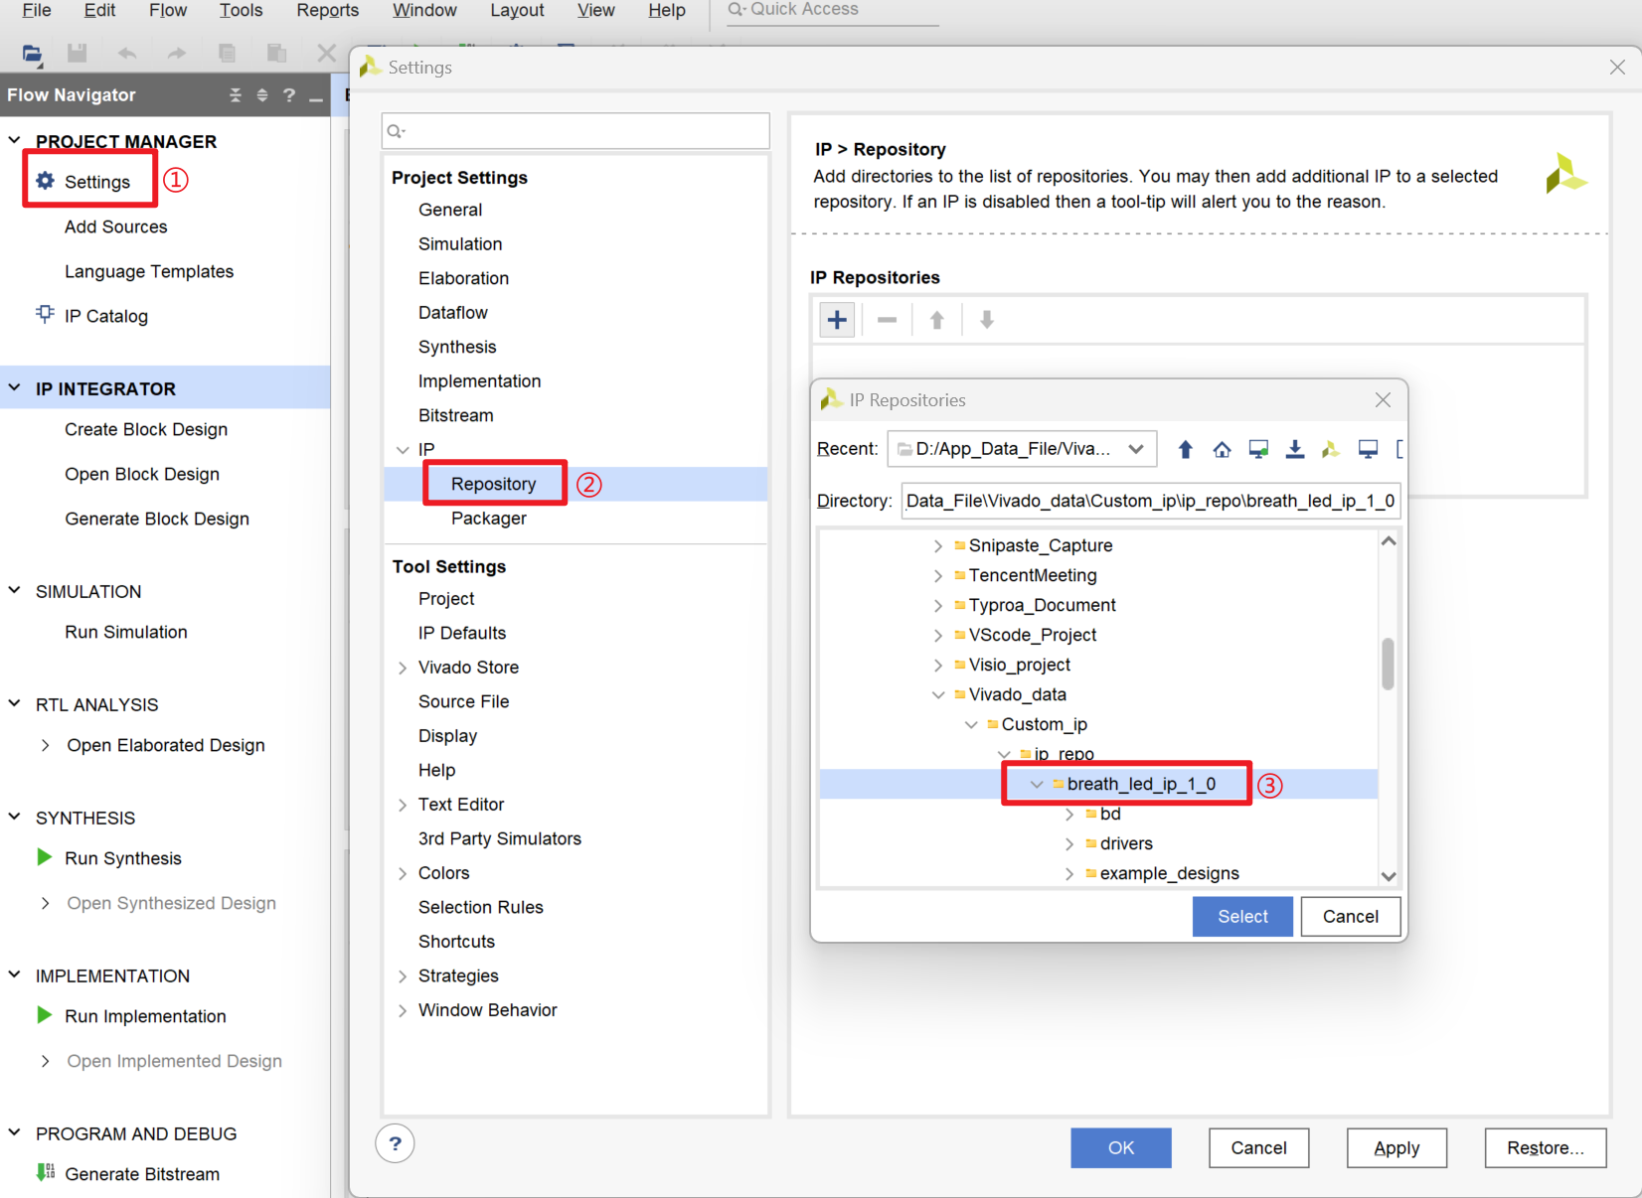This screenshot has width=1642, height=1198.
Task: Click Create Block Design
Action: [x=146, y=429]
